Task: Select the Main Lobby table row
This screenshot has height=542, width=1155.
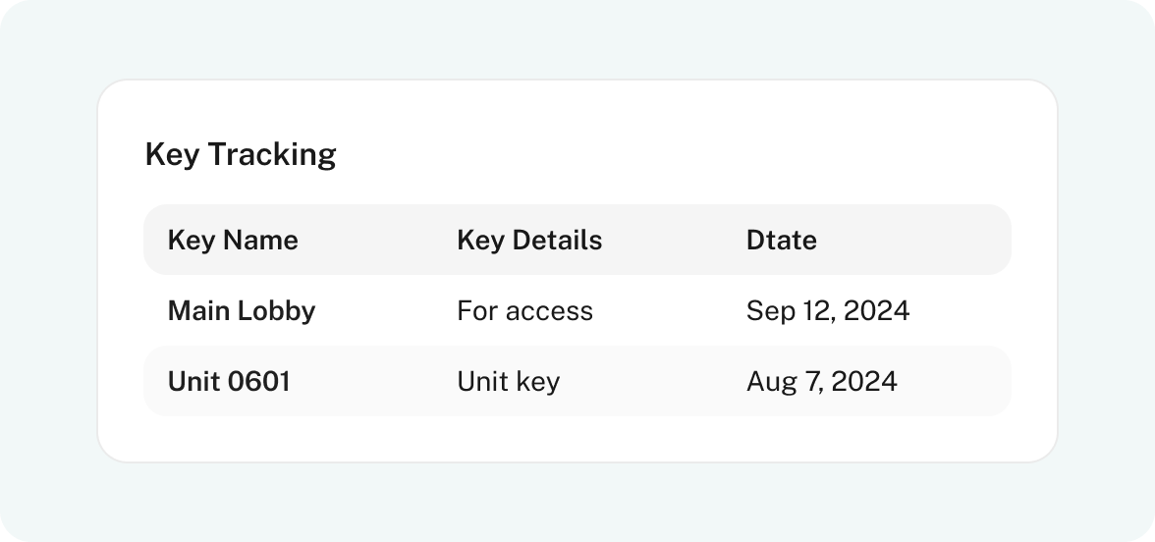Action: (577, 310)
